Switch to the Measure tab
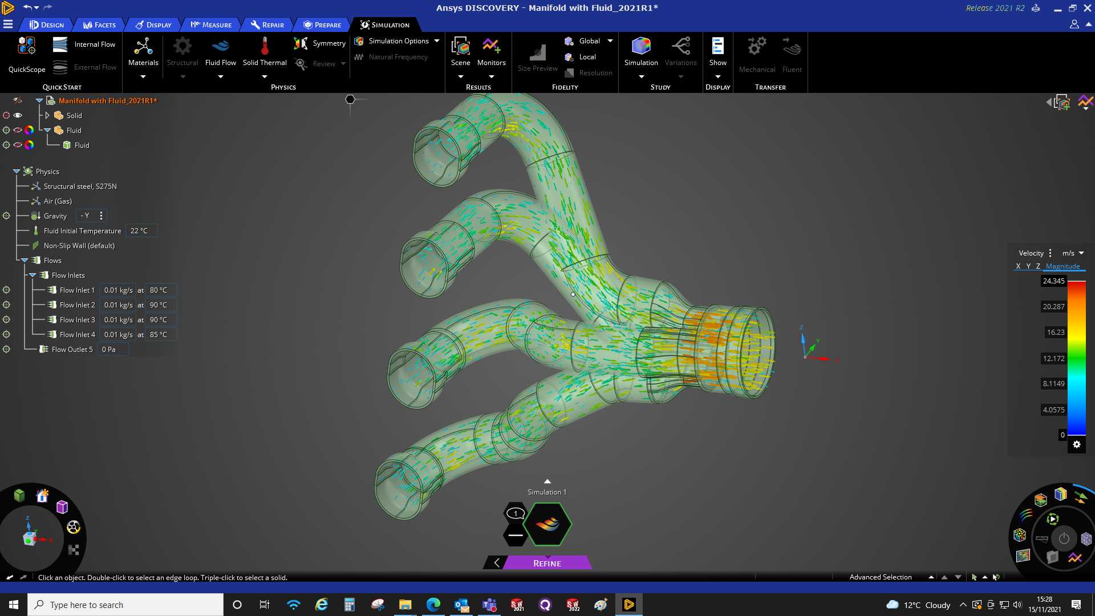Viewport: 1095px width, 616px height. click(x=211, y=25)
